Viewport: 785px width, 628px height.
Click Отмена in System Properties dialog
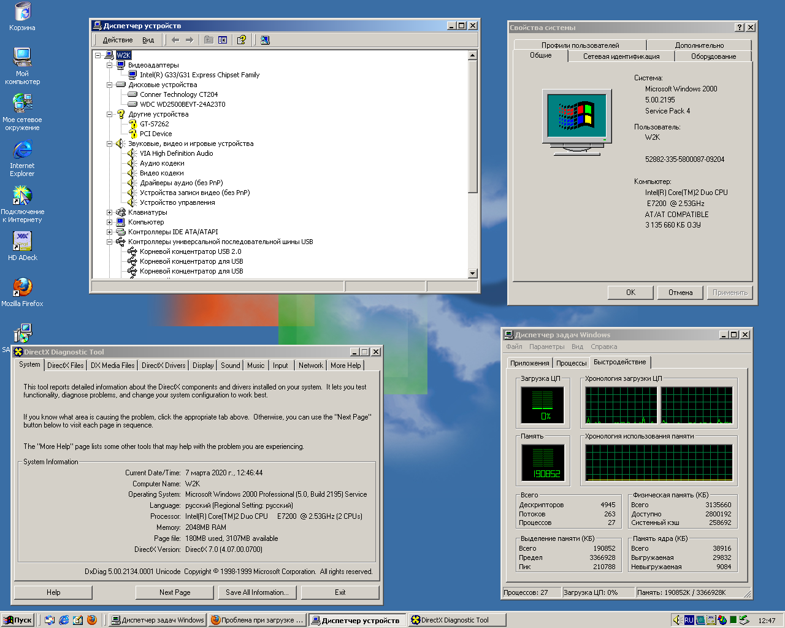click(x=680, y=293)
